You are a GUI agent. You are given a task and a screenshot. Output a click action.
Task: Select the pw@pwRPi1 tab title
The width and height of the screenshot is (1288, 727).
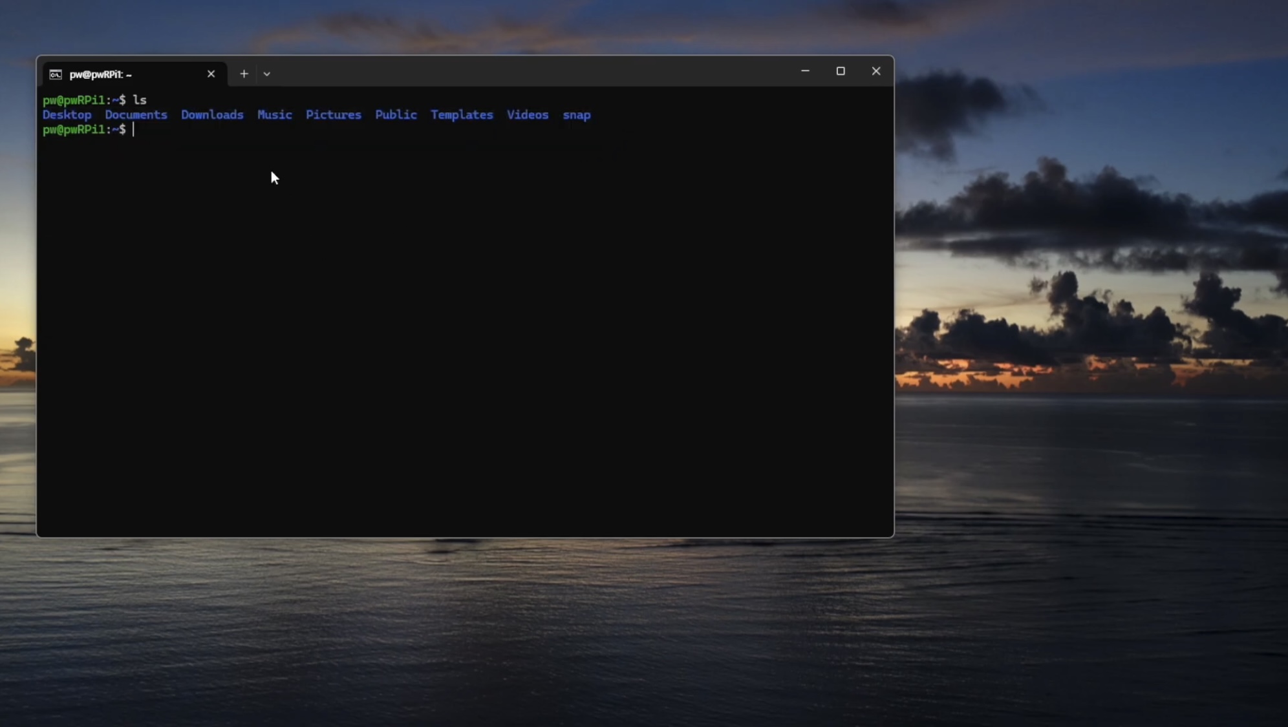pos(101,74)
